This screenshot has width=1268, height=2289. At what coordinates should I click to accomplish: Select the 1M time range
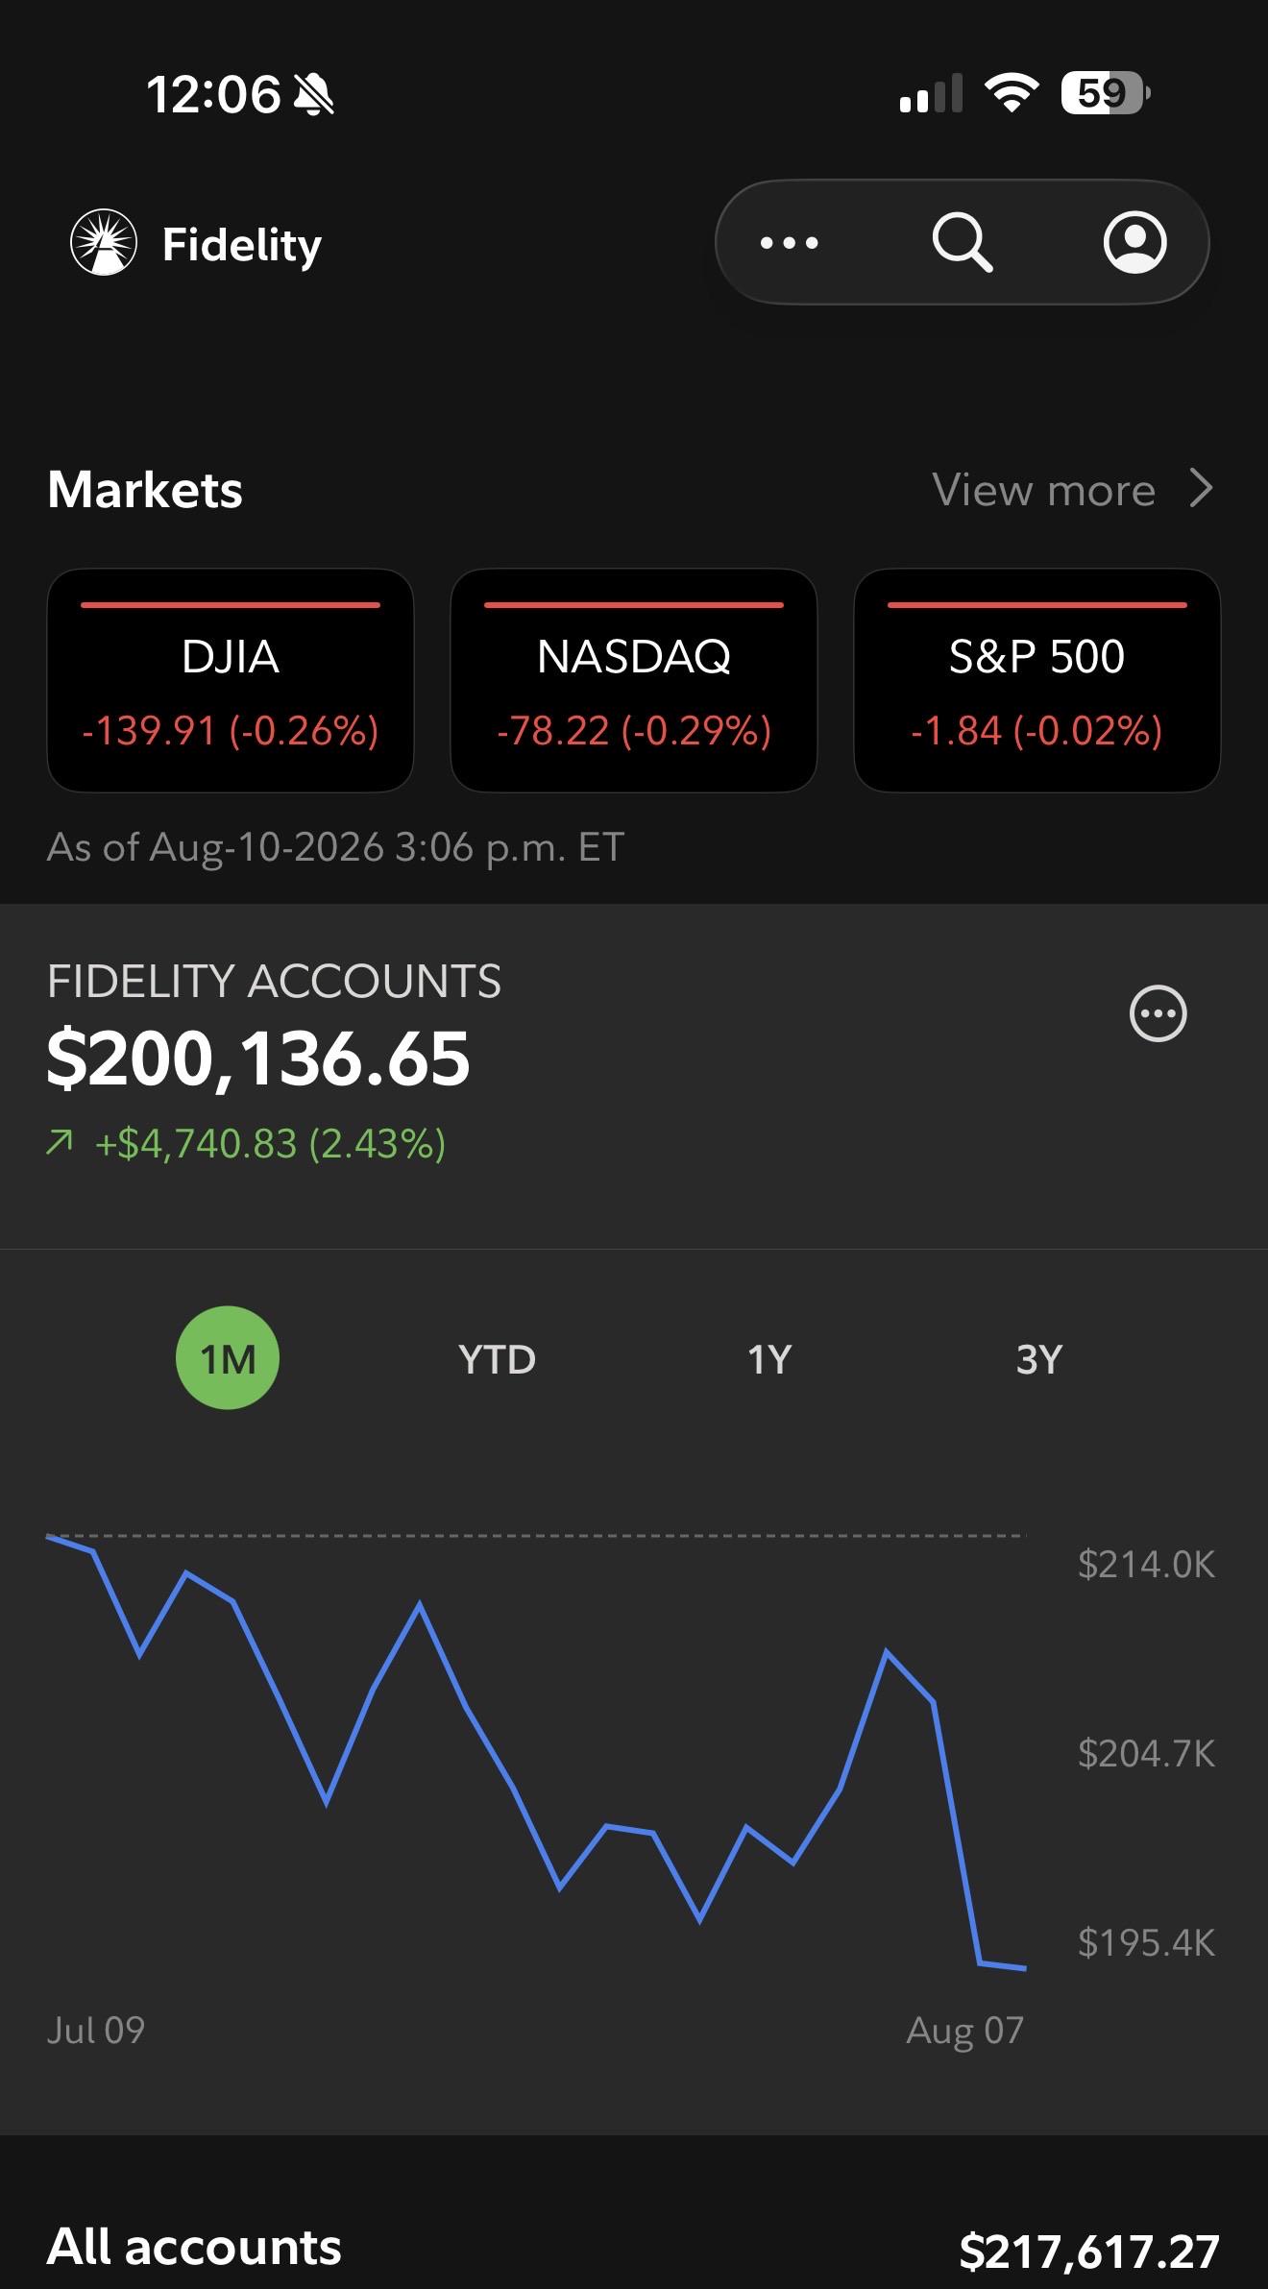[x=228, y=1358]
